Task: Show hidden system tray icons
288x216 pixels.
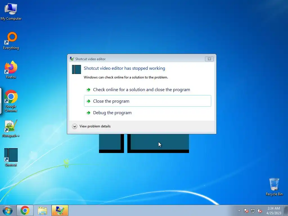Action: pos(239,211)
